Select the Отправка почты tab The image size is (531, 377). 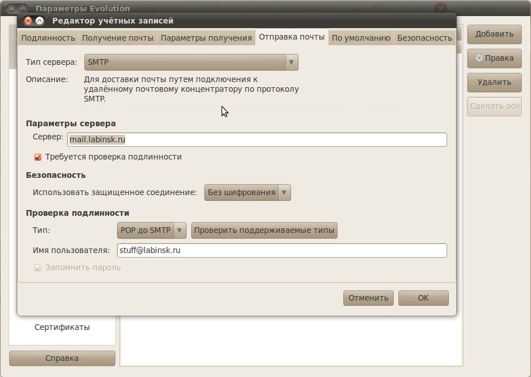tap(292, 37)
